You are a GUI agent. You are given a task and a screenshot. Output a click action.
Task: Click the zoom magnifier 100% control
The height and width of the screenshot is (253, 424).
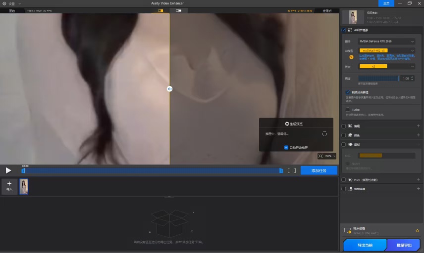pyautogui.click(x=327, y=156)
